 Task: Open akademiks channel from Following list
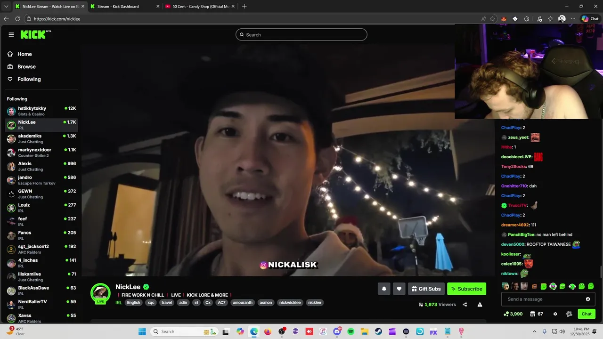(x=41, y=138)
